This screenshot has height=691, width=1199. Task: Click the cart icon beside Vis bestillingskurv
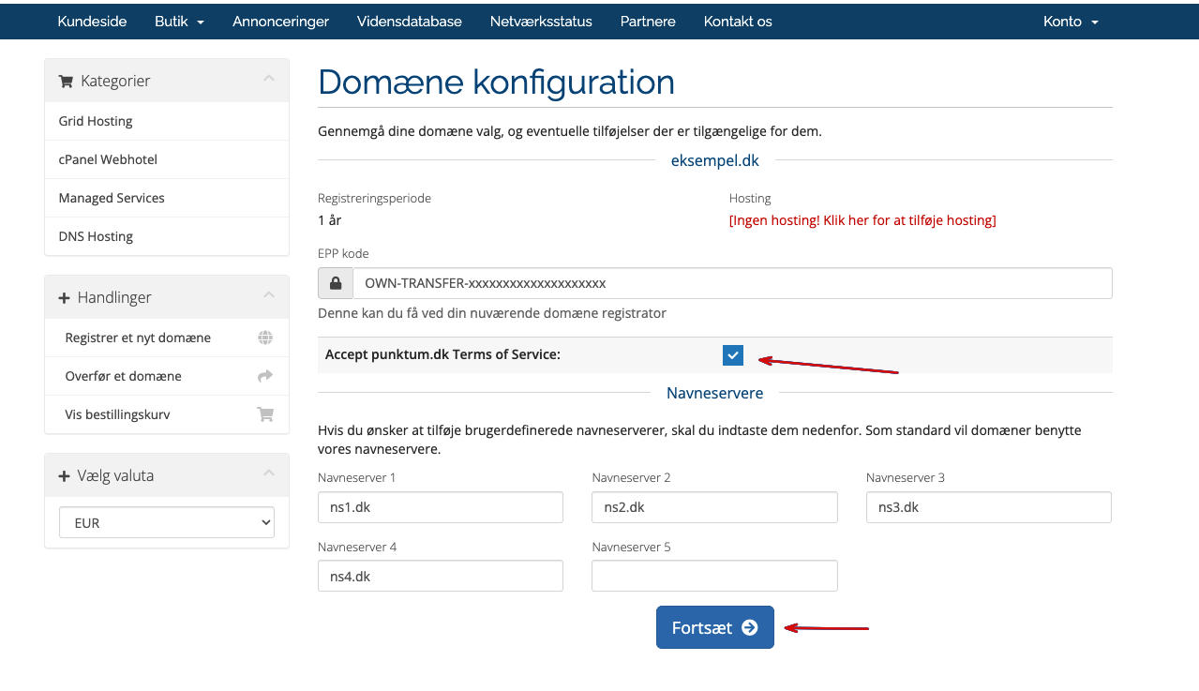(265, 414)
